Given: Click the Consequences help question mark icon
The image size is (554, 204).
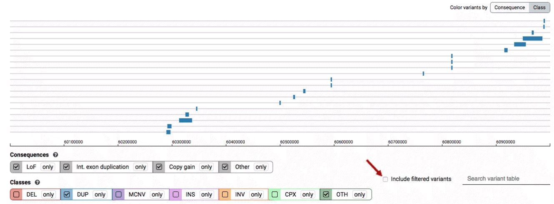Looking at the screenshot, I should click(55, 155).
